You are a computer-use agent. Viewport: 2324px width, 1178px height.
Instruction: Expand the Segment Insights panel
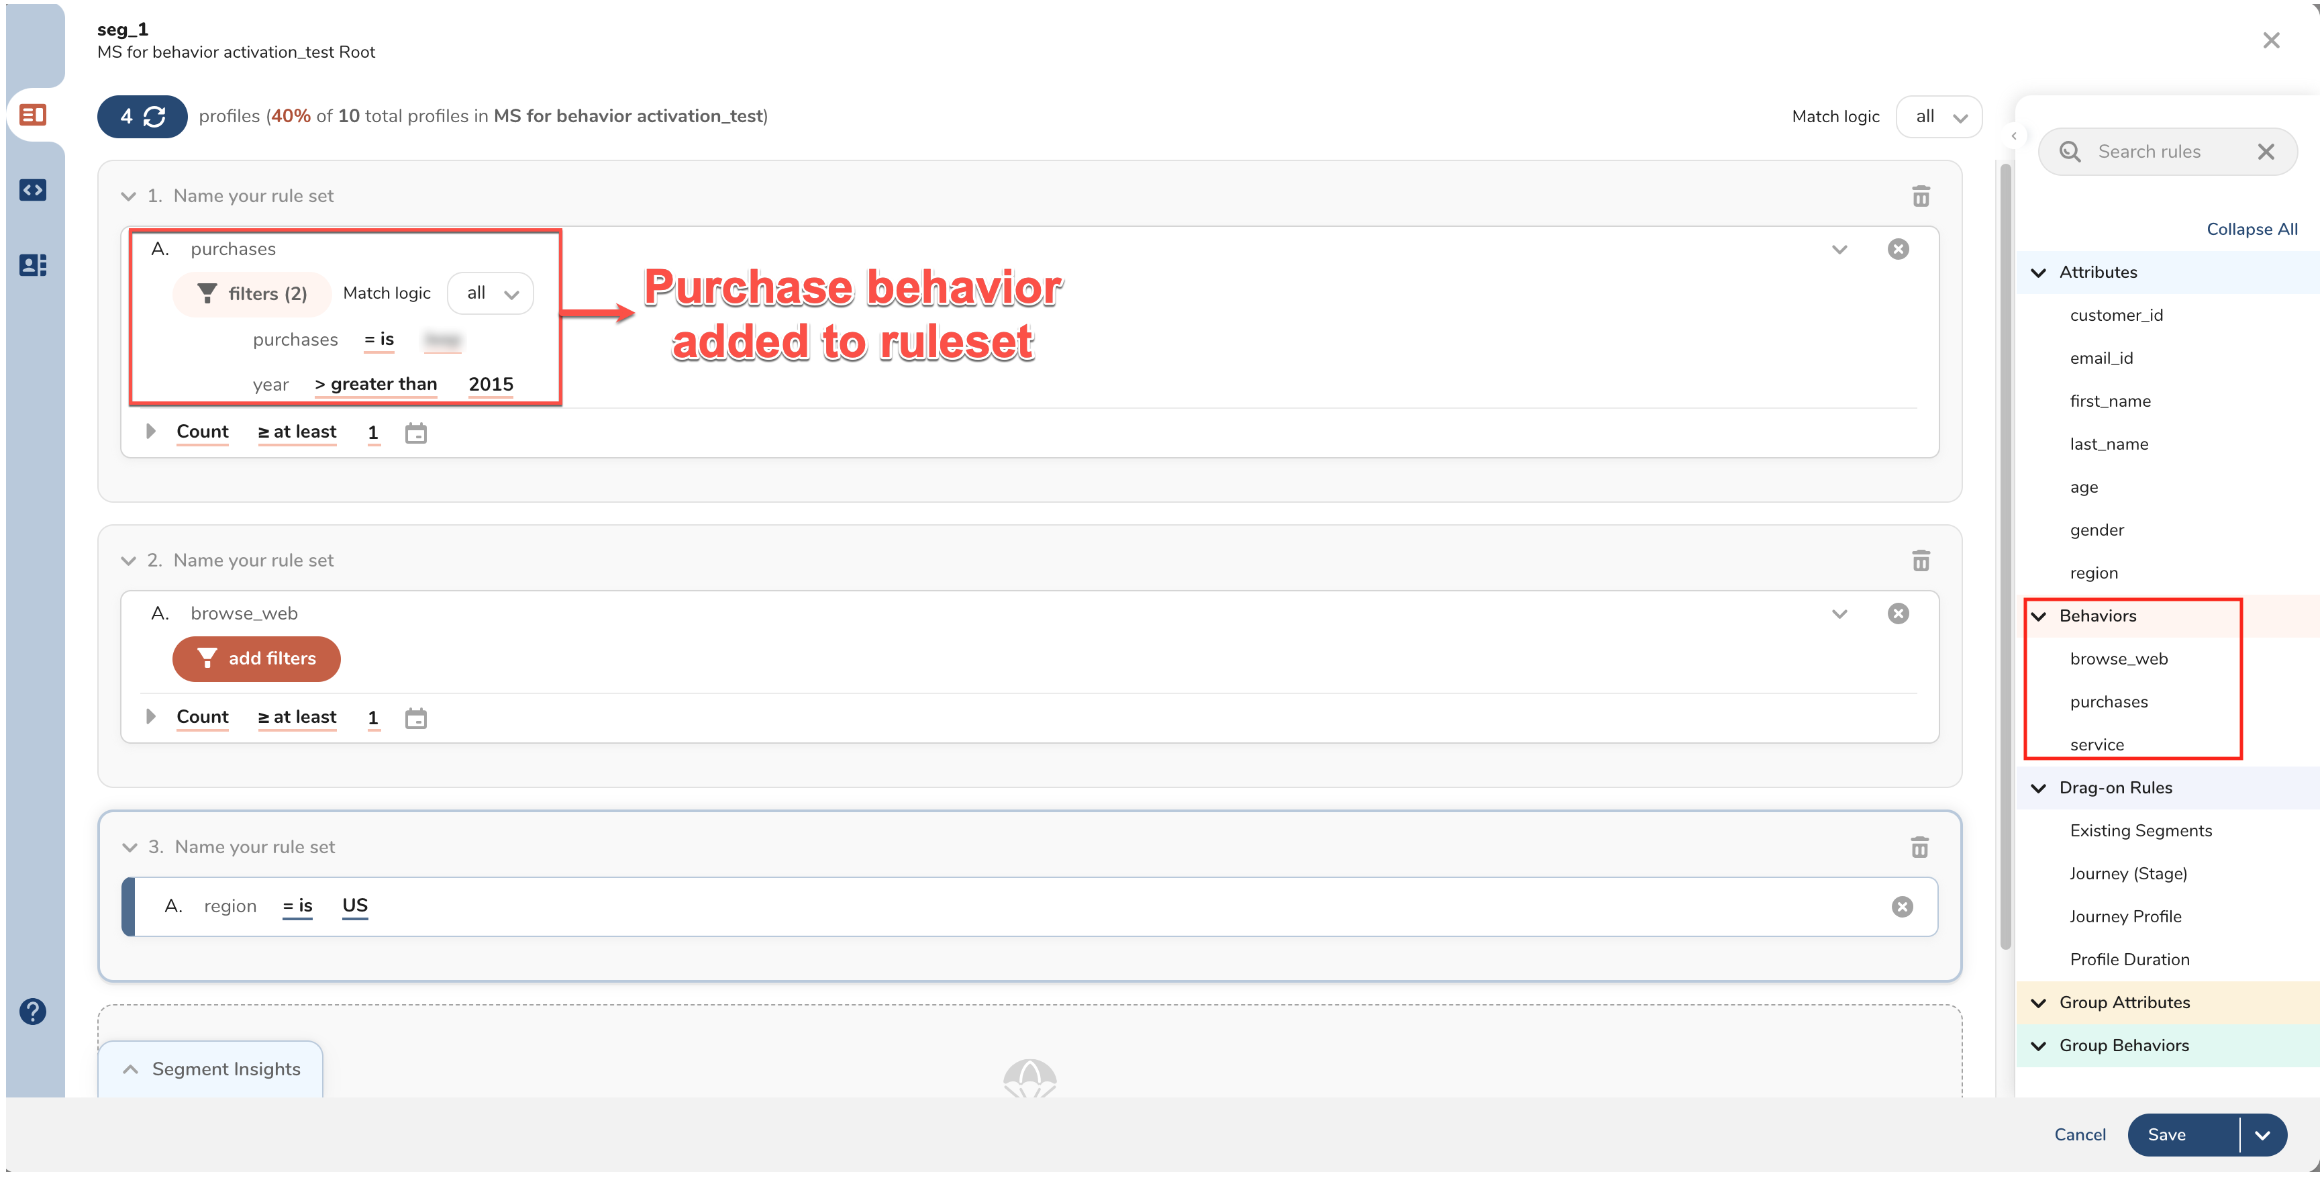point(210,1069)
